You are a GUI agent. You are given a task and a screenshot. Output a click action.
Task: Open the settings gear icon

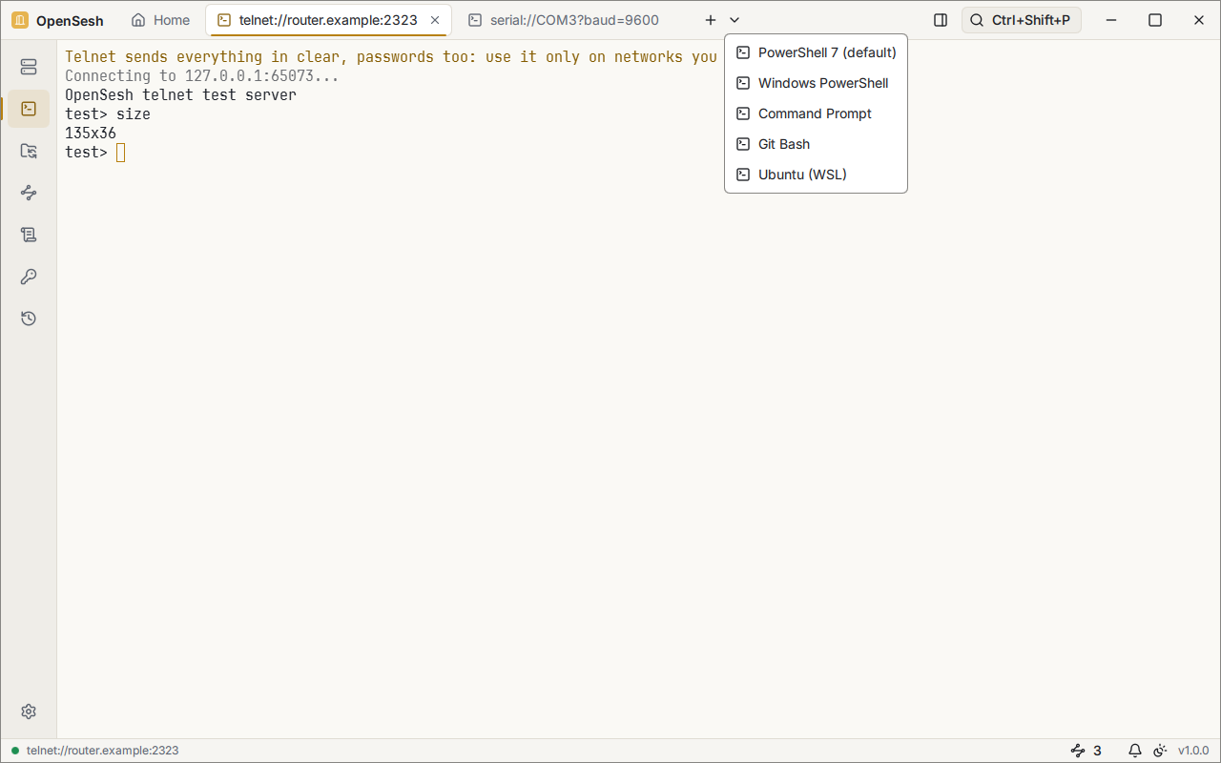pyautogui.click(x=29, y=711)
